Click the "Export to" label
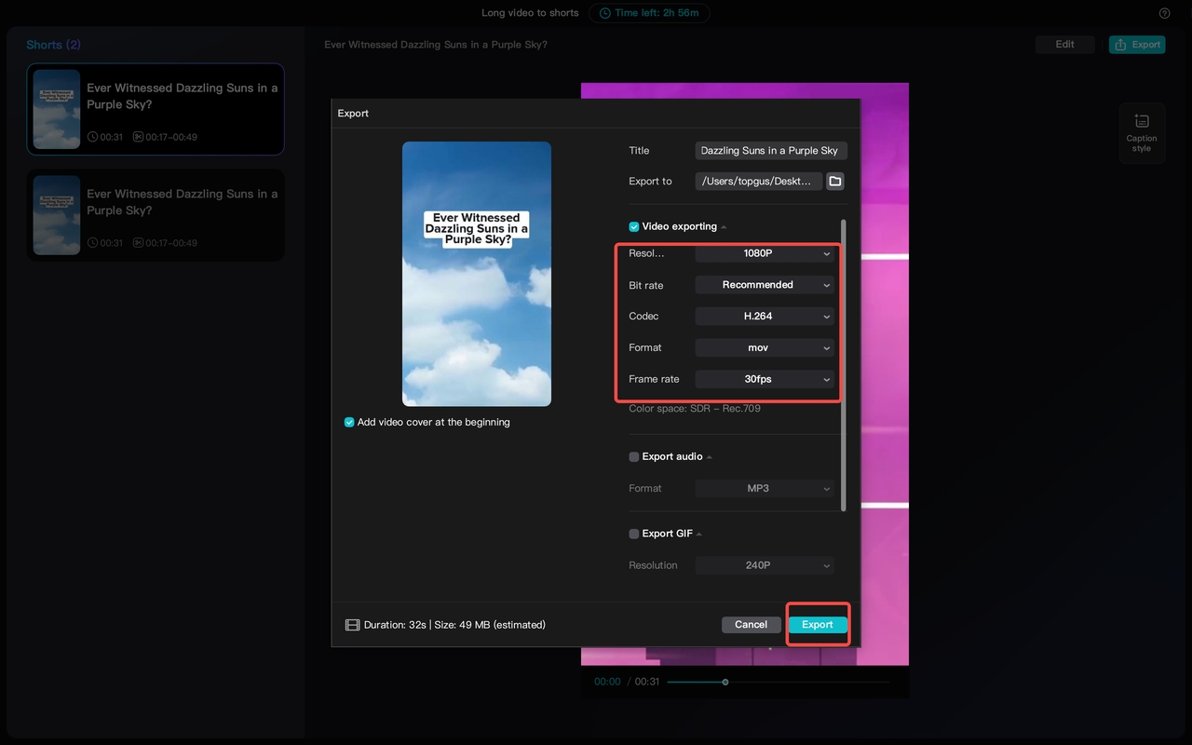Image resolution: width=1192 pixels, height=745 pixels. (650, 182)
